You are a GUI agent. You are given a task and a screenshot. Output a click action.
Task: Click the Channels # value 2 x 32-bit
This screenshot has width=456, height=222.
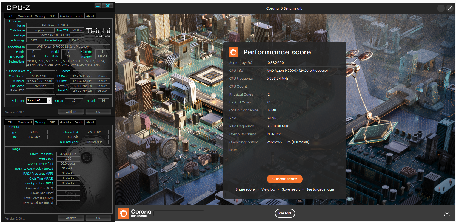click(94, 132)
